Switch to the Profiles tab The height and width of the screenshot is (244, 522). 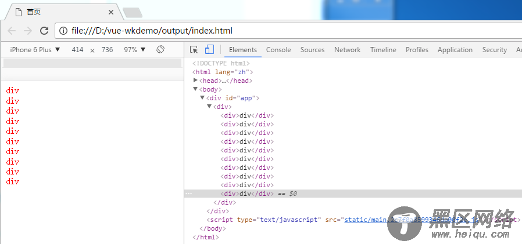(x=417, y=50)
